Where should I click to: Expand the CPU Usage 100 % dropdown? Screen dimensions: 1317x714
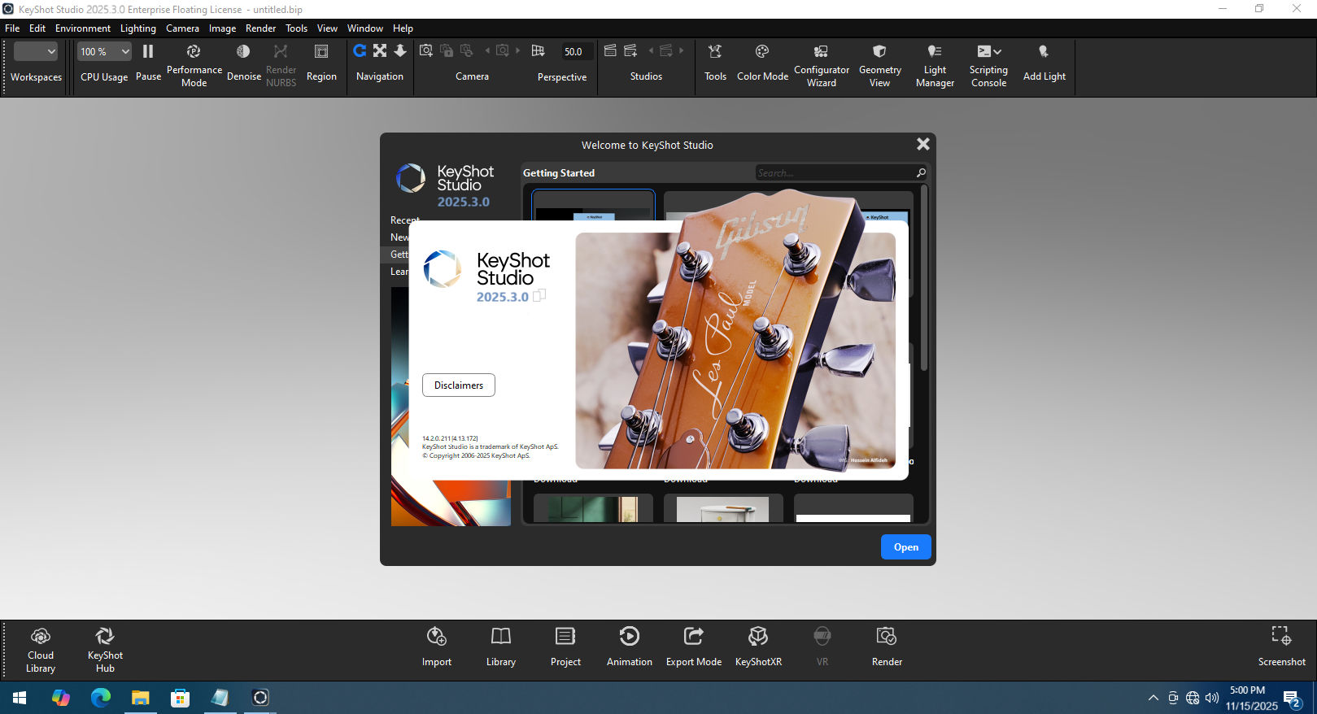click(104, 51)
